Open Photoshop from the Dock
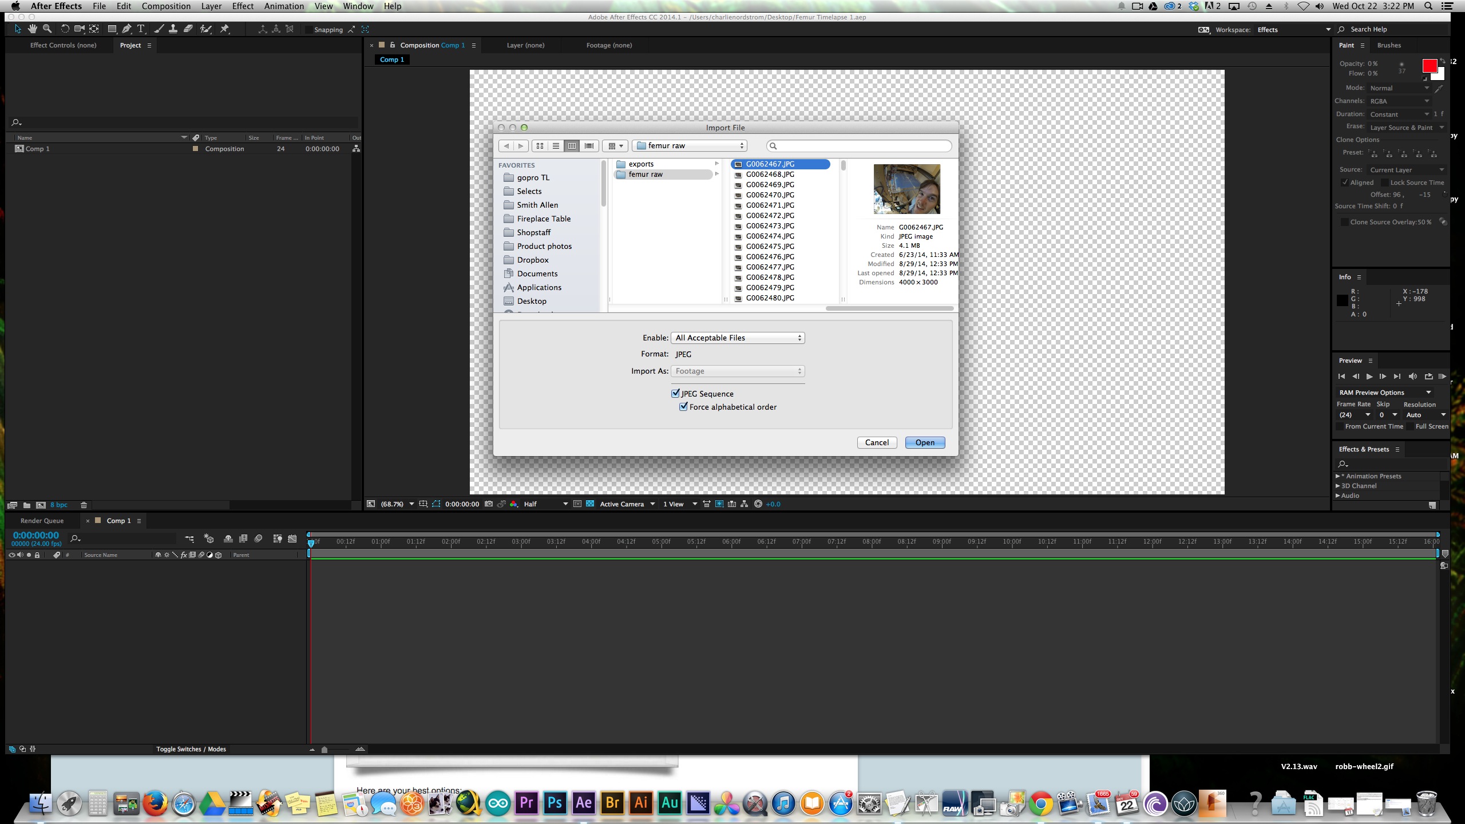 [555, 803]
